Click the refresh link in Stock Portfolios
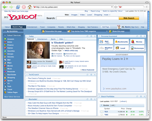152x121 pixels. pyautogui.click(x=123, y=101)
